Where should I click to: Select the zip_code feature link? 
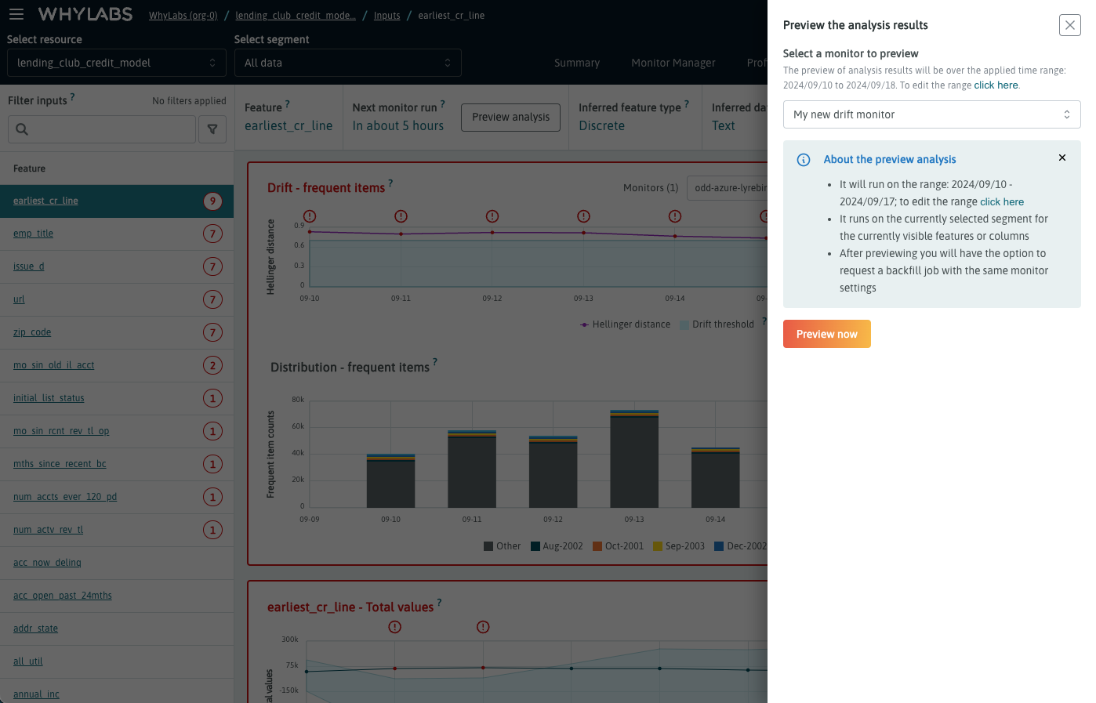32,332
